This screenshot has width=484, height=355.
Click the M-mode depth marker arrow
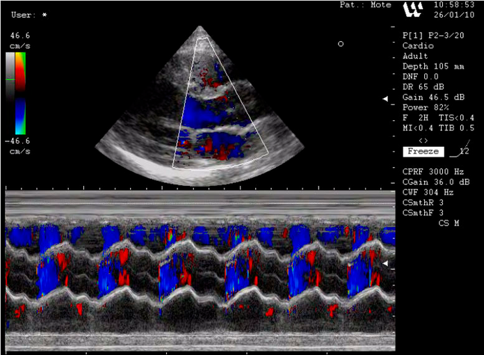(386, 264)
